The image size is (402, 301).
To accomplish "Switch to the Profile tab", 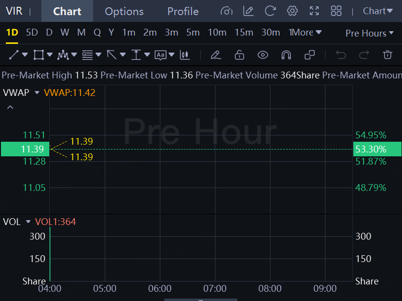I will [183, 11].
